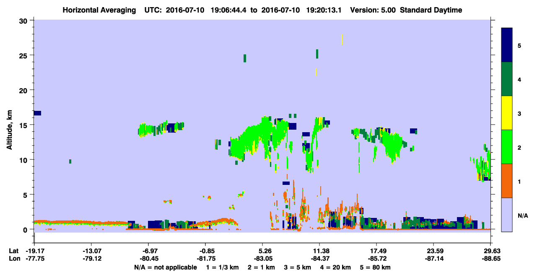Image resolution: width=545 pixels, height=279 pixels.
Task: Click the 'Lat' row label
Action: (13, 251)
